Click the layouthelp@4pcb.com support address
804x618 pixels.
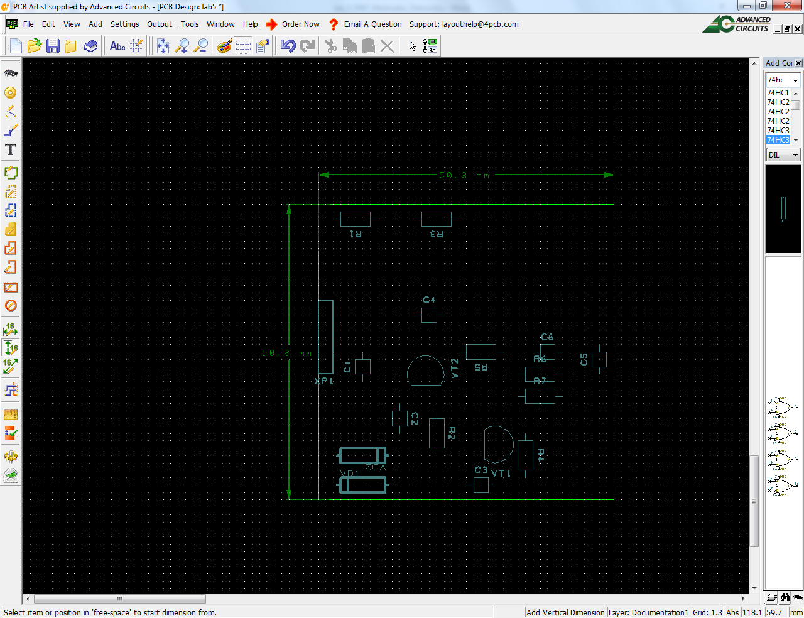pyautogui.click(x=480, y=24)
